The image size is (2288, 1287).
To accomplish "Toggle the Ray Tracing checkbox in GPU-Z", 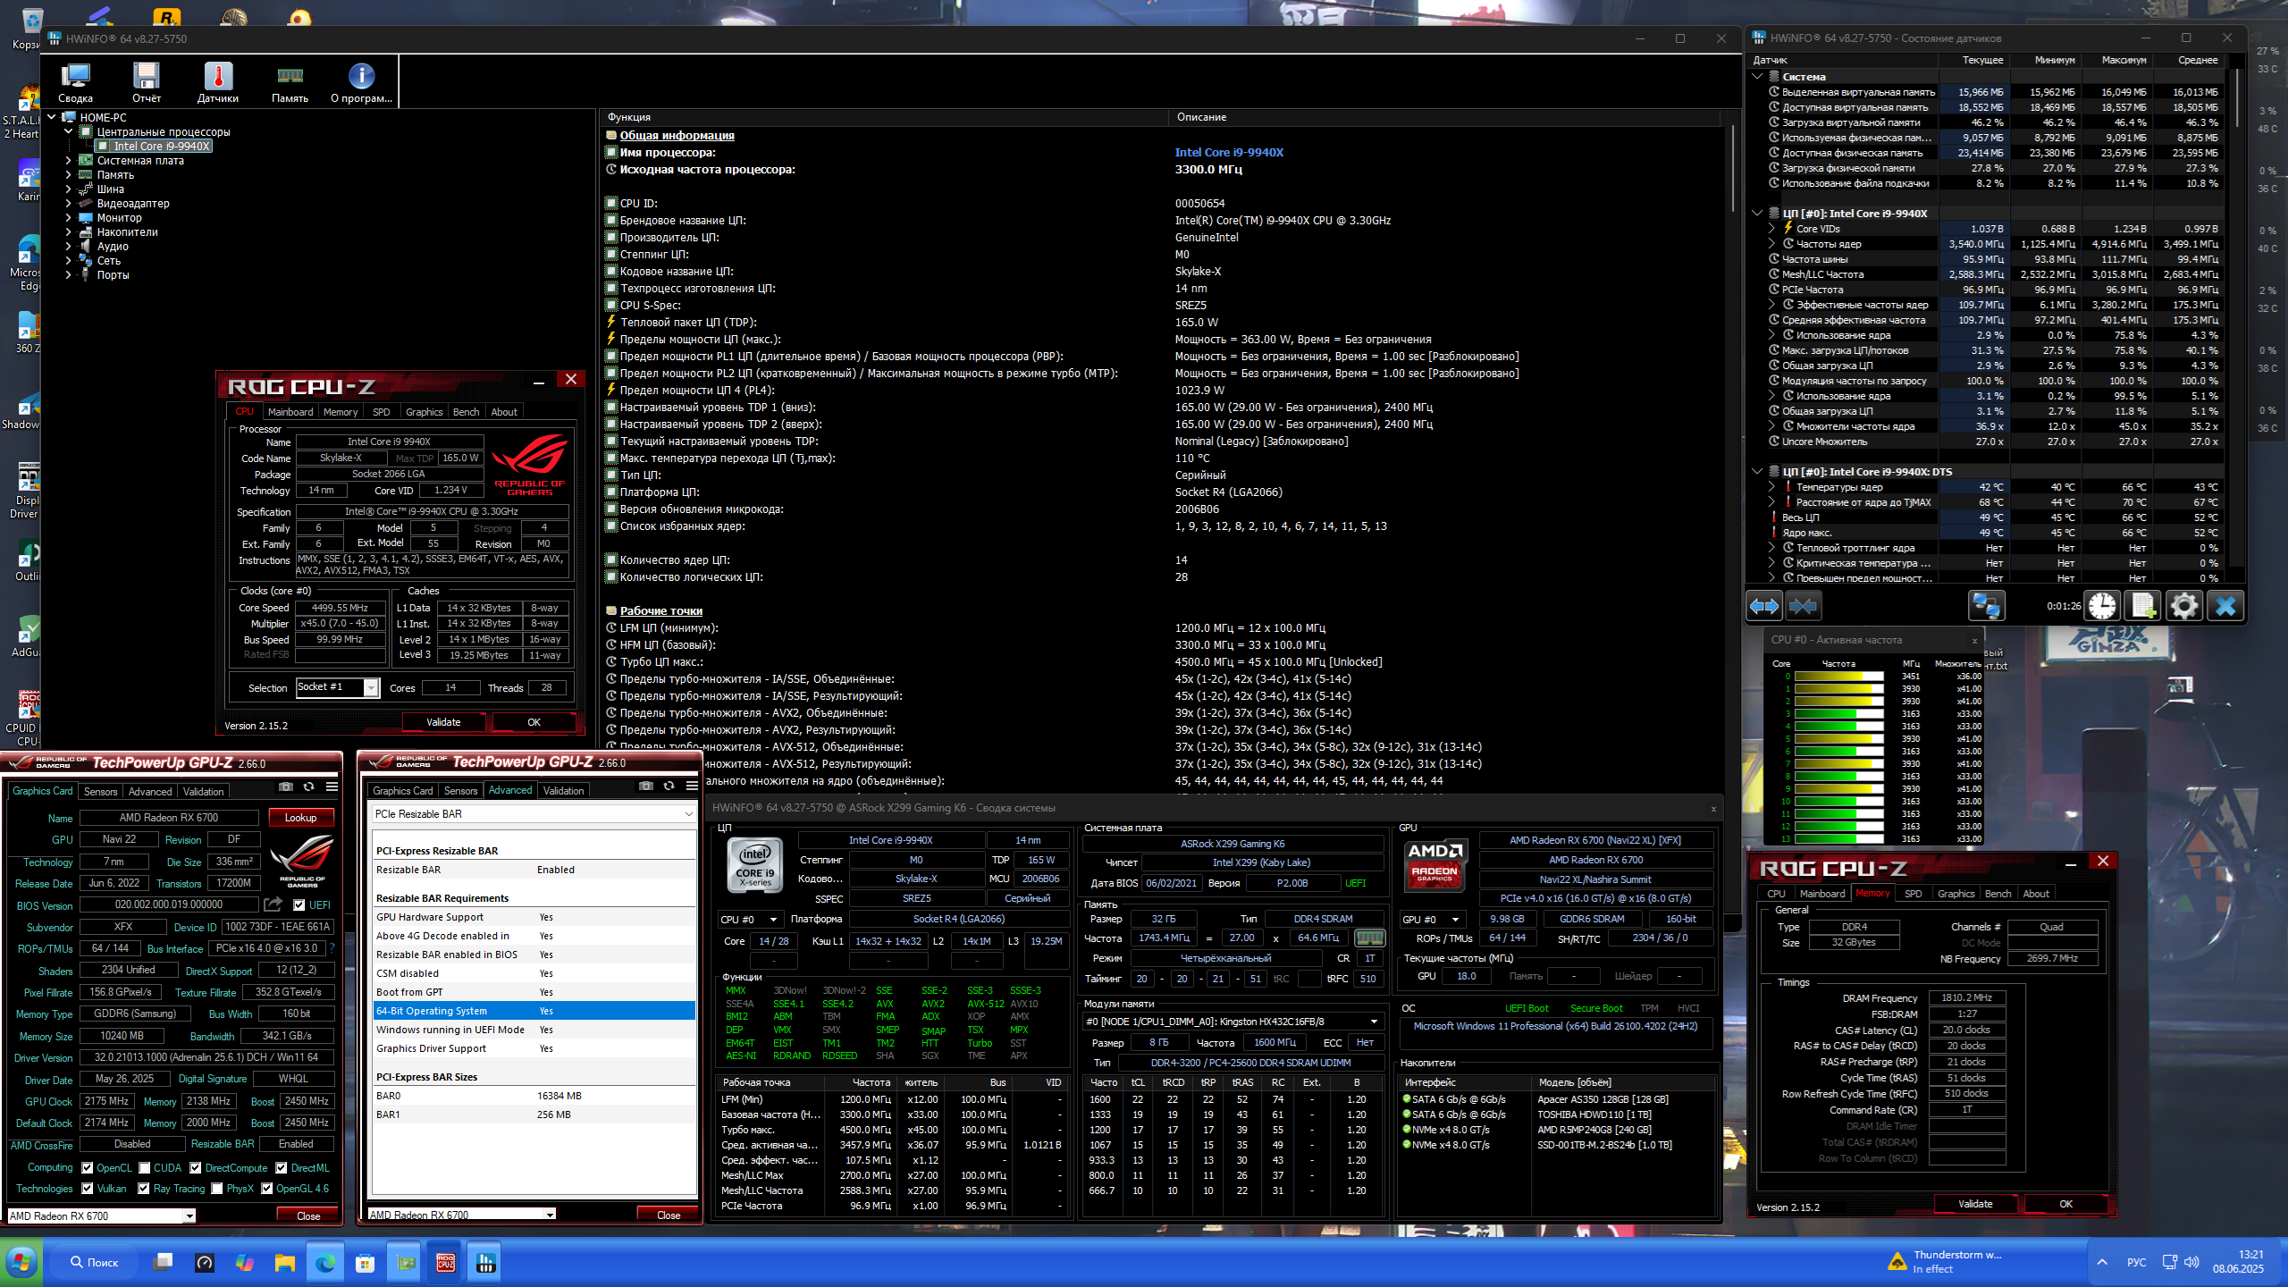I will 144,1189.
